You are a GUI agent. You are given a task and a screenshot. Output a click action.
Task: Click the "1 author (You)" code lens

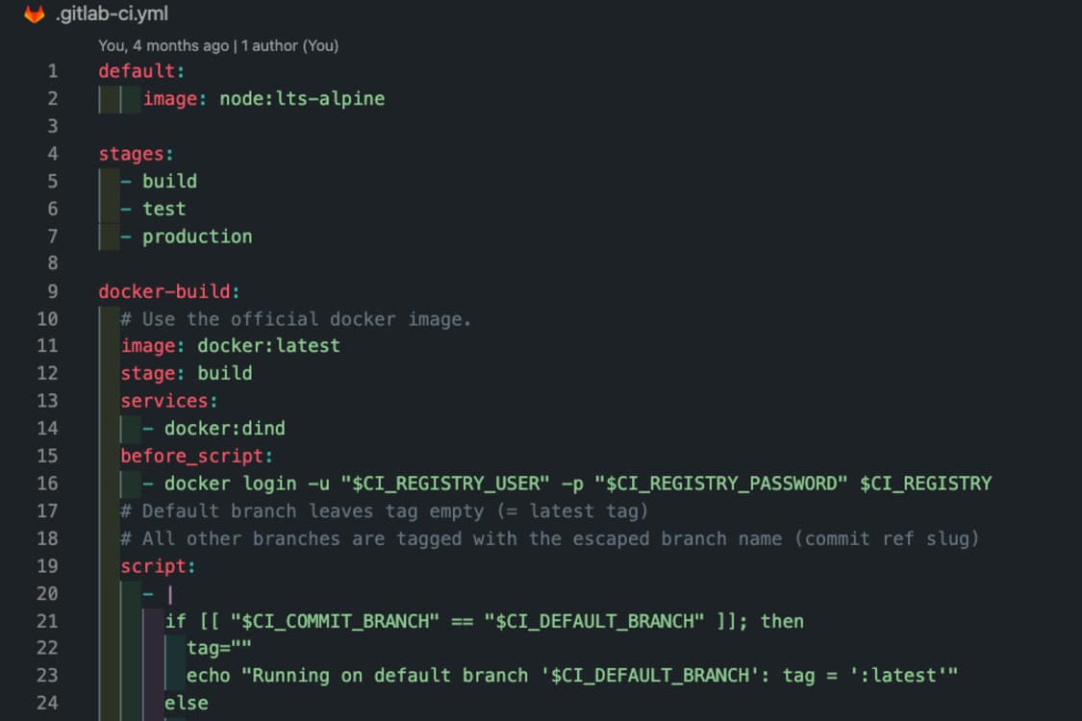click(289, 45)
